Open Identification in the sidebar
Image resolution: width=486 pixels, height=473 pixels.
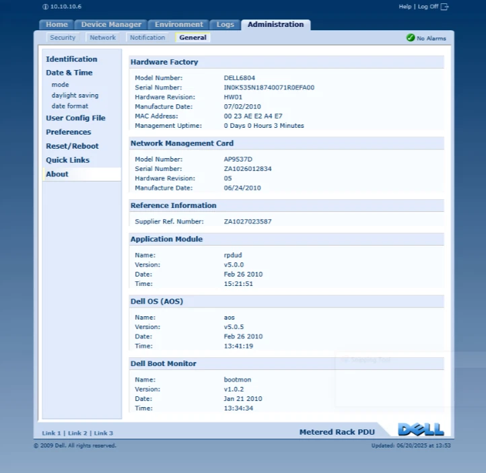pyautogui.click(x=71, y=59)
